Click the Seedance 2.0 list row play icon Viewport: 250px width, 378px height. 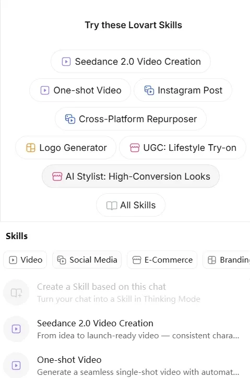click(16, 329)
